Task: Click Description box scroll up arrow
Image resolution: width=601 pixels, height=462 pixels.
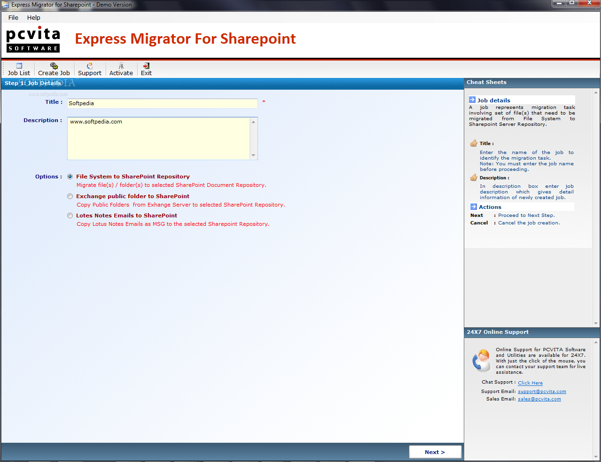Action: (254, 122)
